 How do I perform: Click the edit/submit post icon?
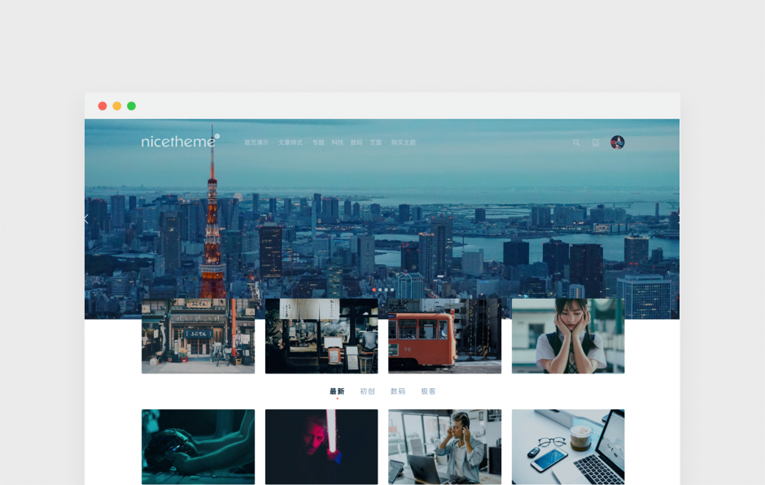click(596, 142)
